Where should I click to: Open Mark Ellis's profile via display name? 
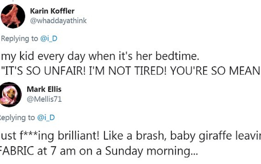coord(43,90)
